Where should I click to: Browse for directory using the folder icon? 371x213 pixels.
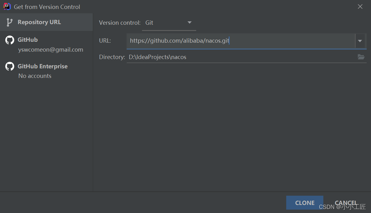361,57
